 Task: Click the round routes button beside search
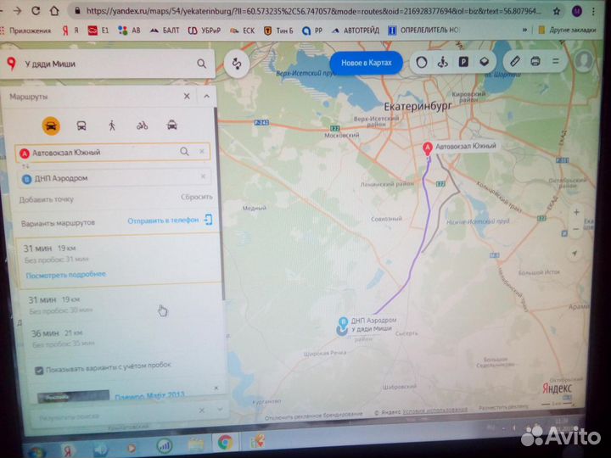(x=238, y=64)
